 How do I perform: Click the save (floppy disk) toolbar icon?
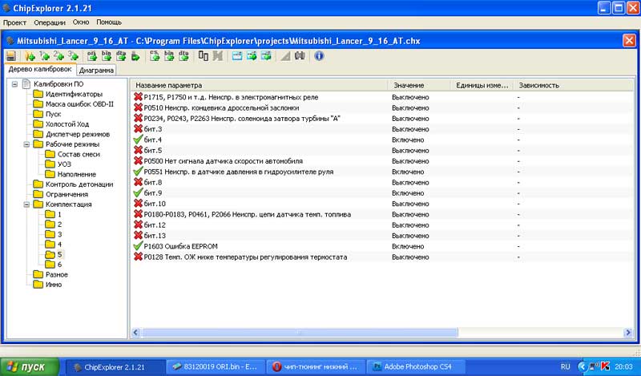pos(11,56)
